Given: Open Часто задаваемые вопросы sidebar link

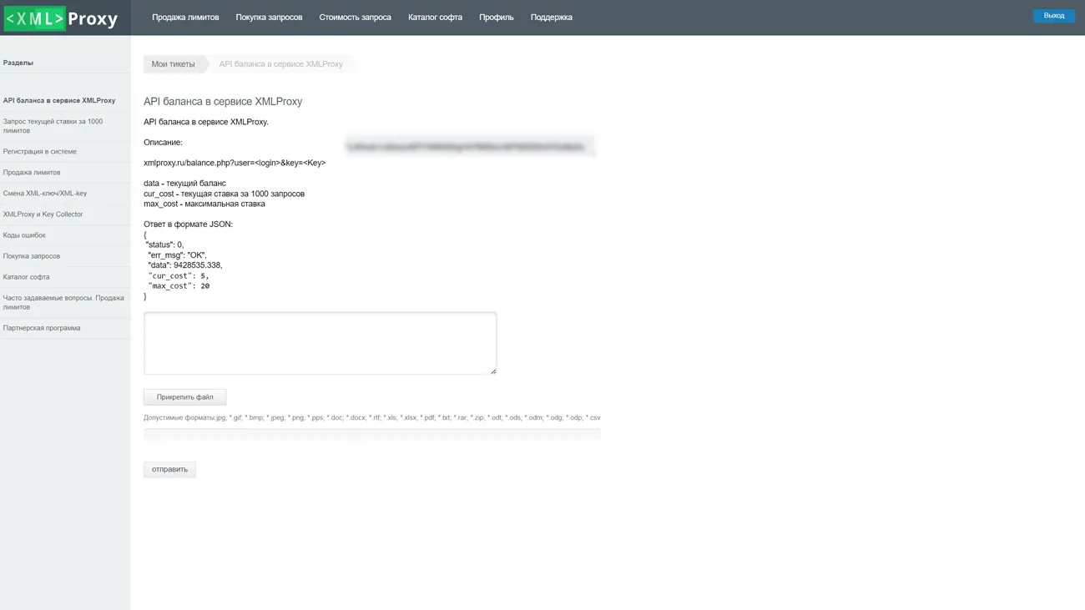Looking at the screenshot, I should [x=63, y=302].
